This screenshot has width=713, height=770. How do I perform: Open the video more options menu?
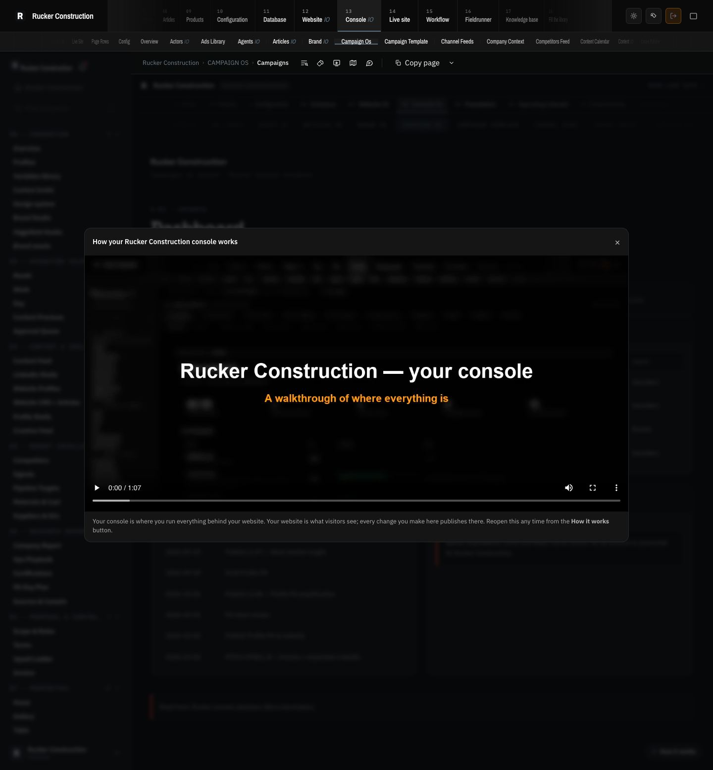pos(616,488)
